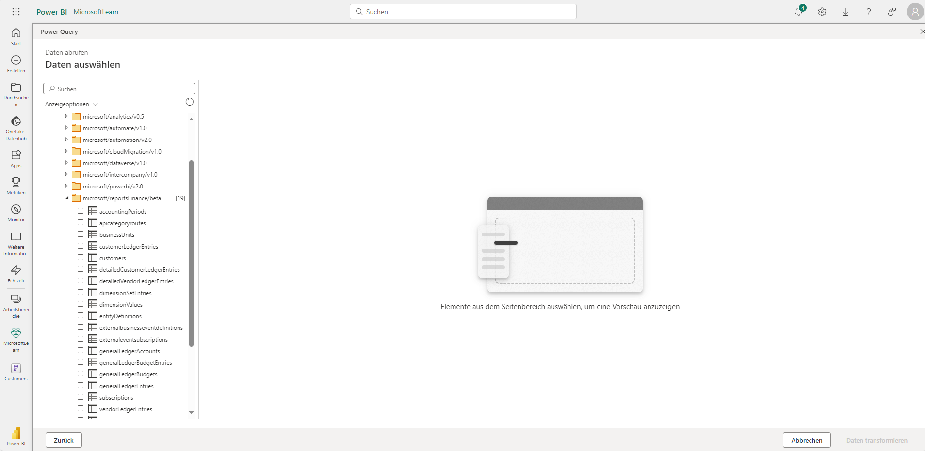Open the Monitor icon
The width and height of the screenshot is (925, 451).
click(16, 209)
